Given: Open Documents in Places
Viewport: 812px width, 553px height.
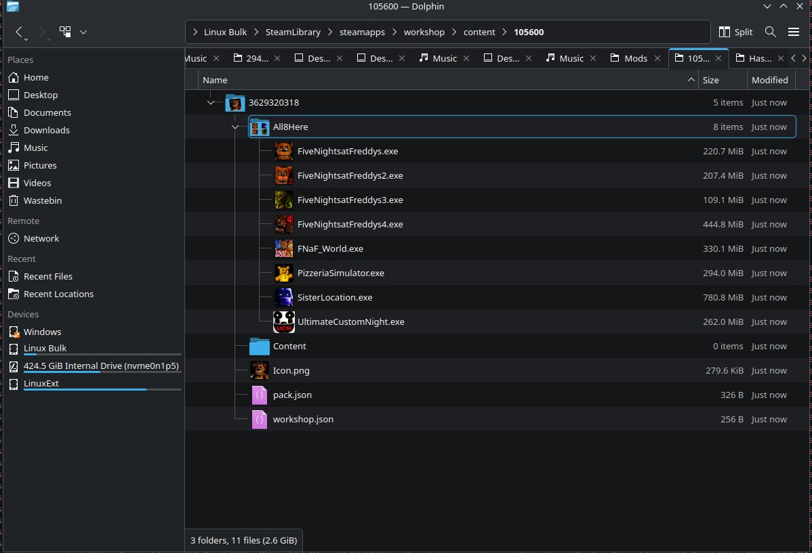Looking at the screenshot, I should 47,112.
